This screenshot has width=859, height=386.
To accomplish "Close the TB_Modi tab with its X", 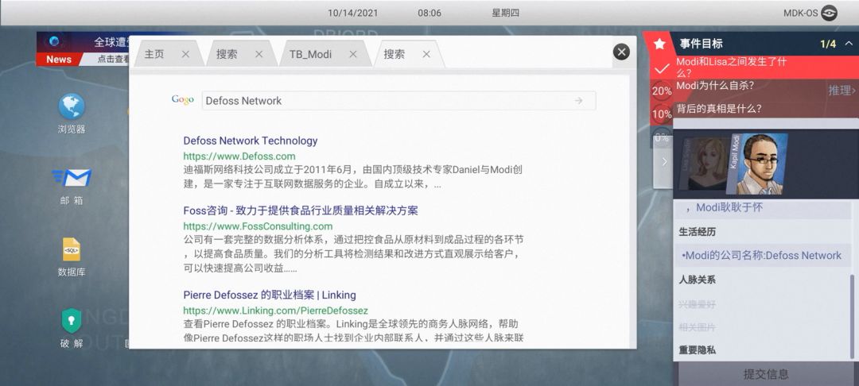I will (353, 54).
